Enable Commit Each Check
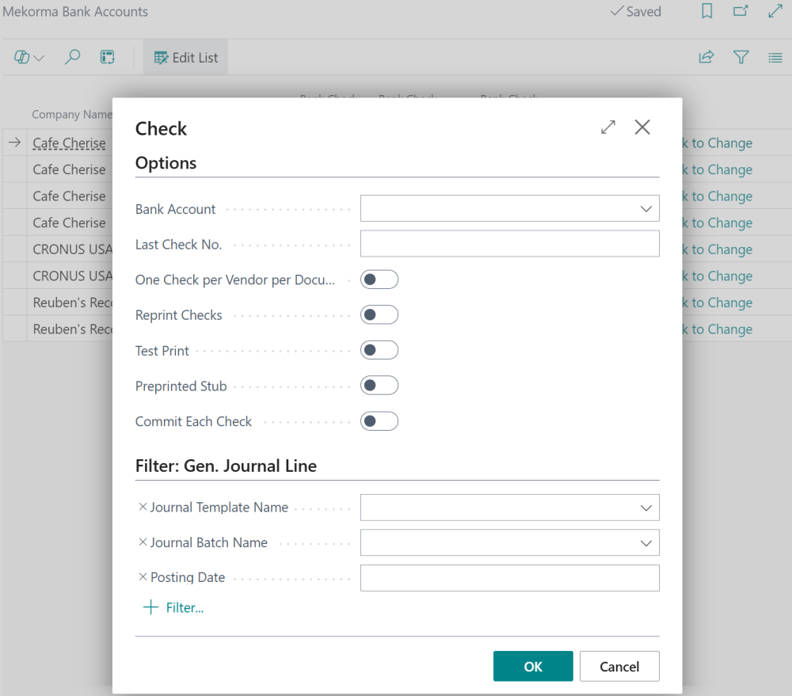This screenshot has height=696, width=792. click(x=379, y=420)
